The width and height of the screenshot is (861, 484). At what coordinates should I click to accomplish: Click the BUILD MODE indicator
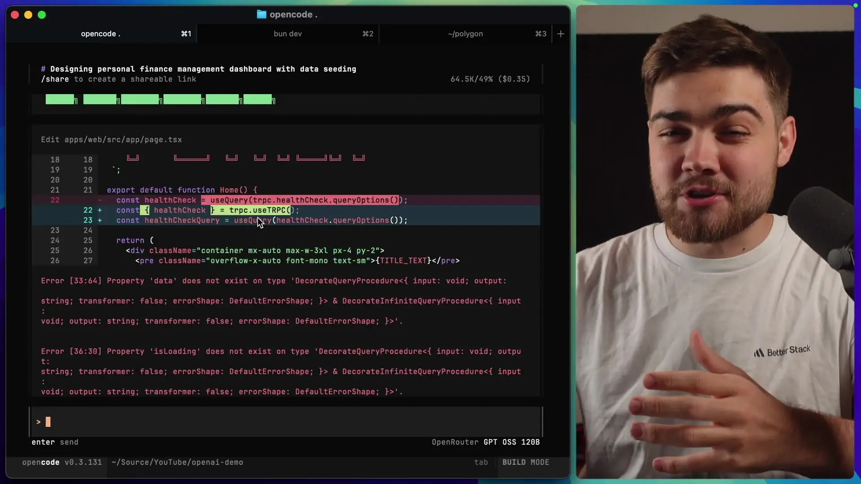pyautogui.click(x=526, y=462)
